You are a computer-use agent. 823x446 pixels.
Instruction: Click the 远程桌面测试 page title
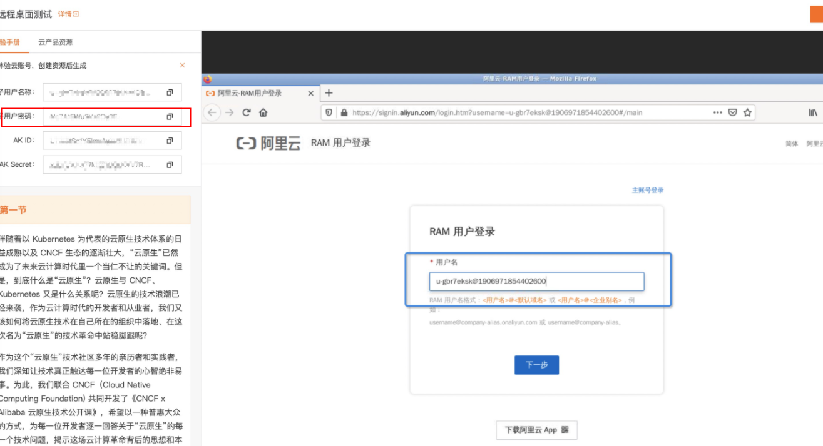pyautogui.click(x=26, y=14)
